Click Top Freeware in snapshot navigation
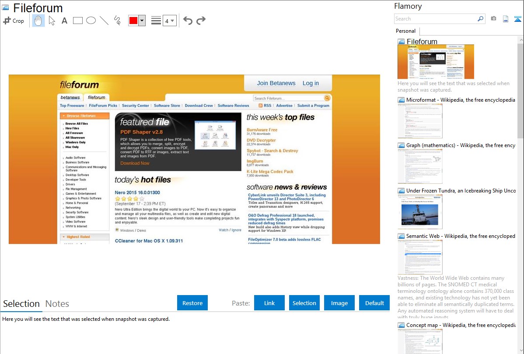Image resolution: width=524 pixels, height=354 pixels. tap(72, 106)
